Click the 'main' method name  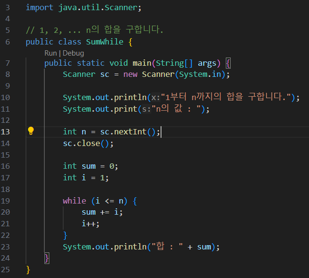tap(142, 63)
